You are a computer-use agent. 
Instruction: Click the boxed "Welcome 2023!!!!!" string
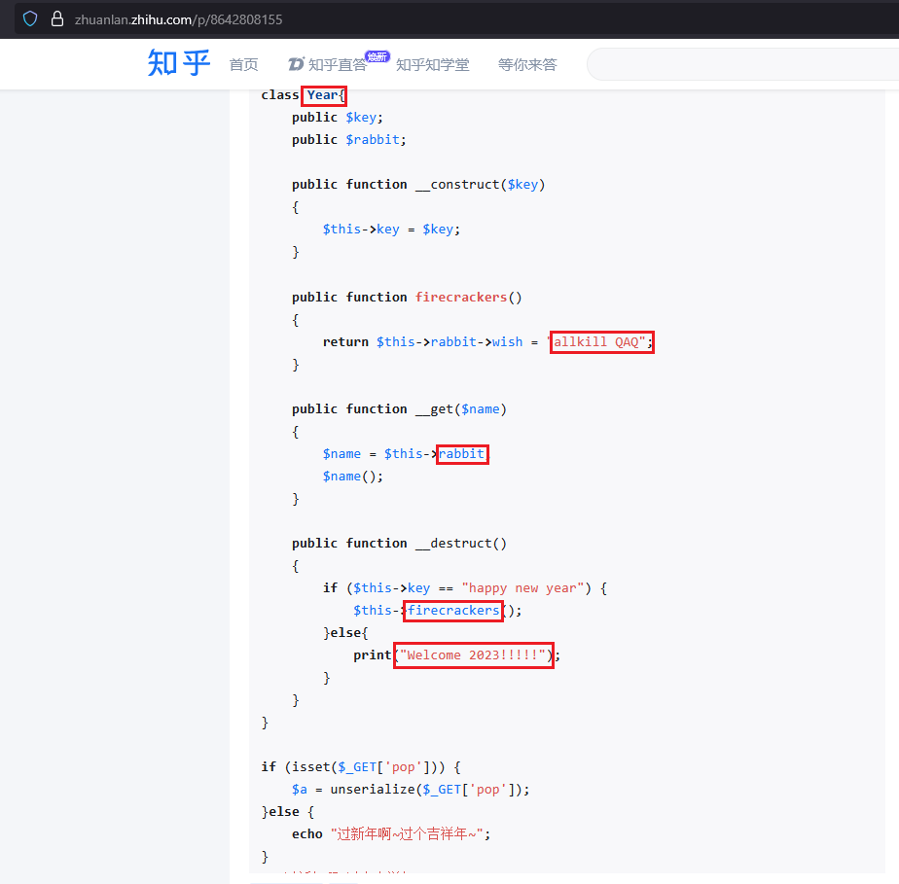(473, 655)
